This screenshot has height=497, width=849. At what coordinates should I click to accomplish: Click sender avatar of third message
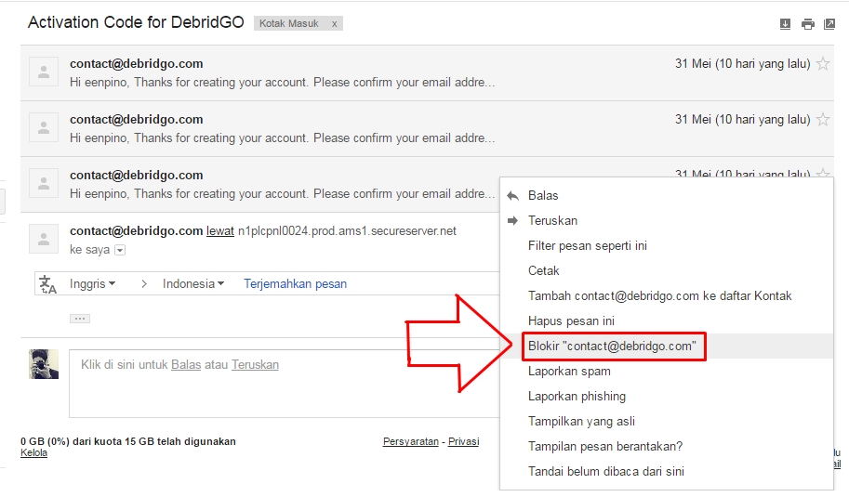(x=44, y=183)
